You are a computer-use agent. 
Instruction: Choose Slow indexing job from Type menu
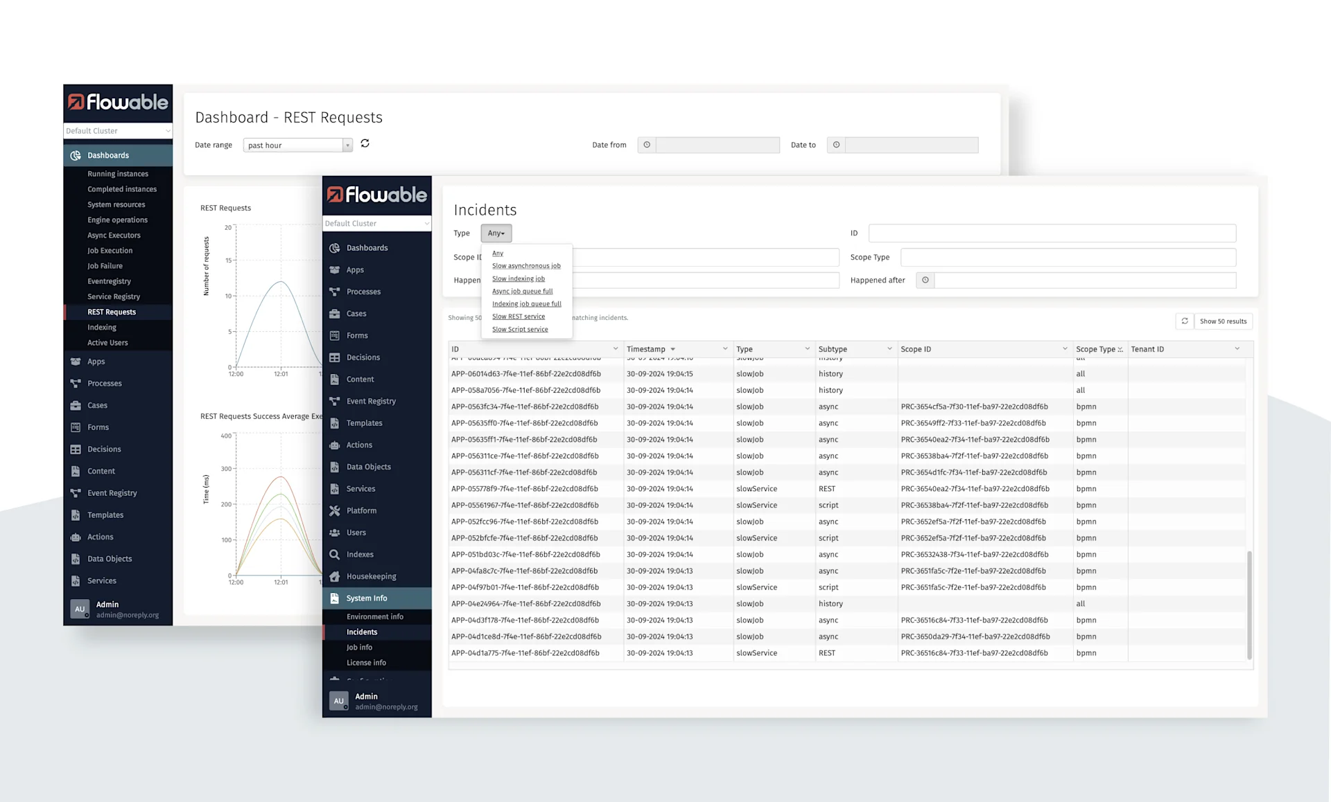click(519, 279)
